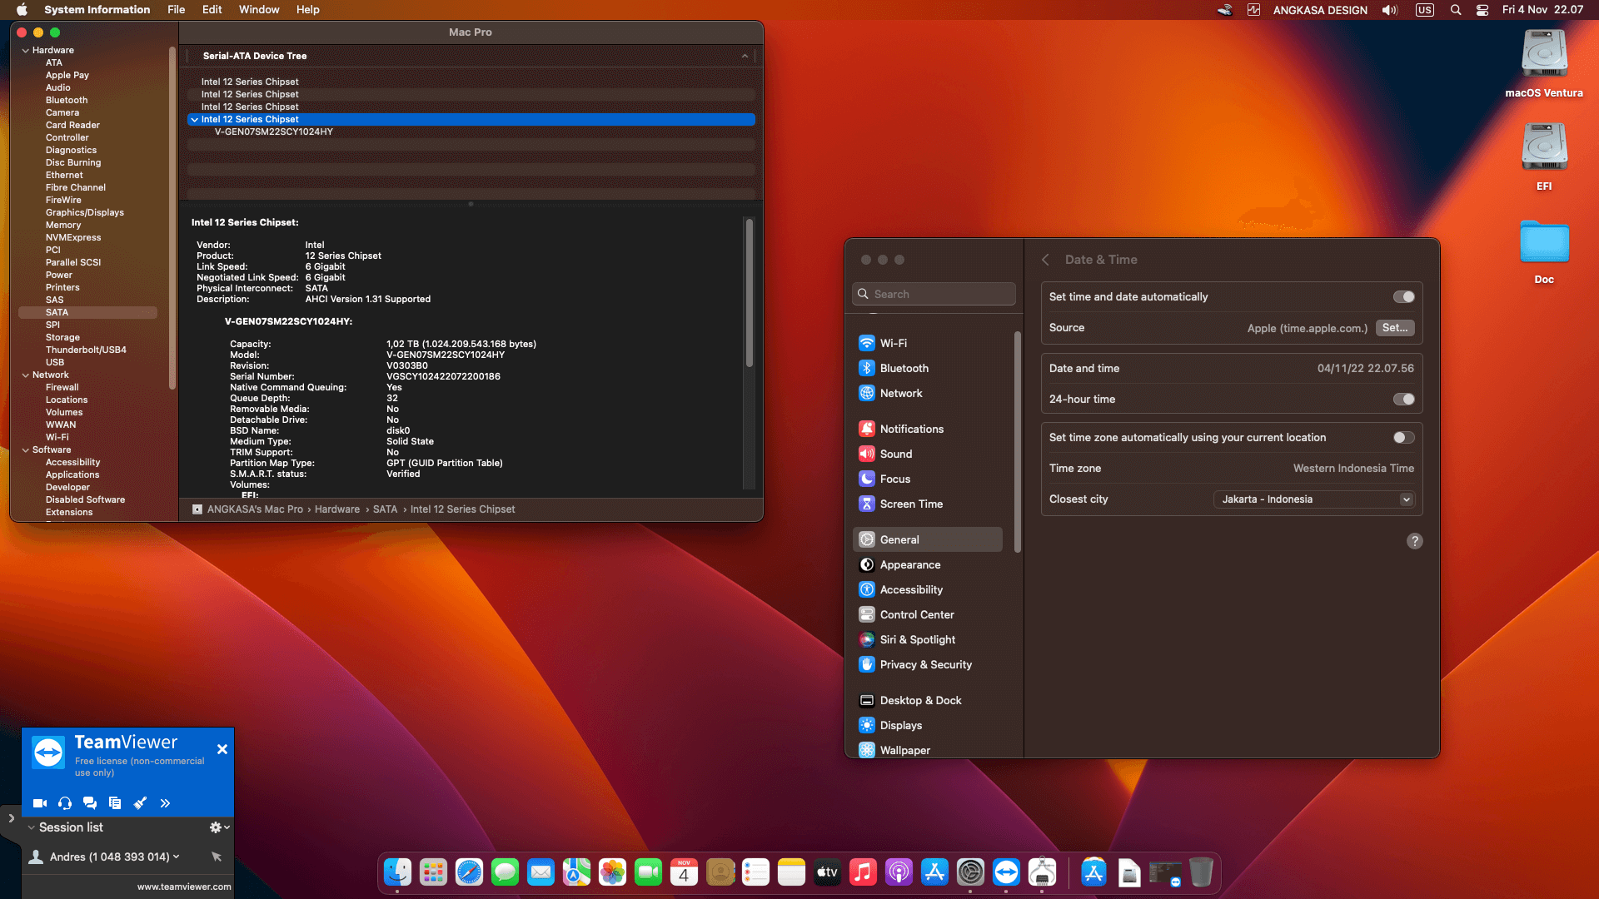Expand more TeamViewer toolbar options
The image size is (1599, 899).
point(165,803)
